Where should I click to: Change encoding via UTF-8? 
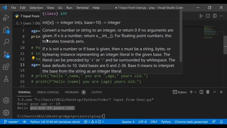[142, 122]
